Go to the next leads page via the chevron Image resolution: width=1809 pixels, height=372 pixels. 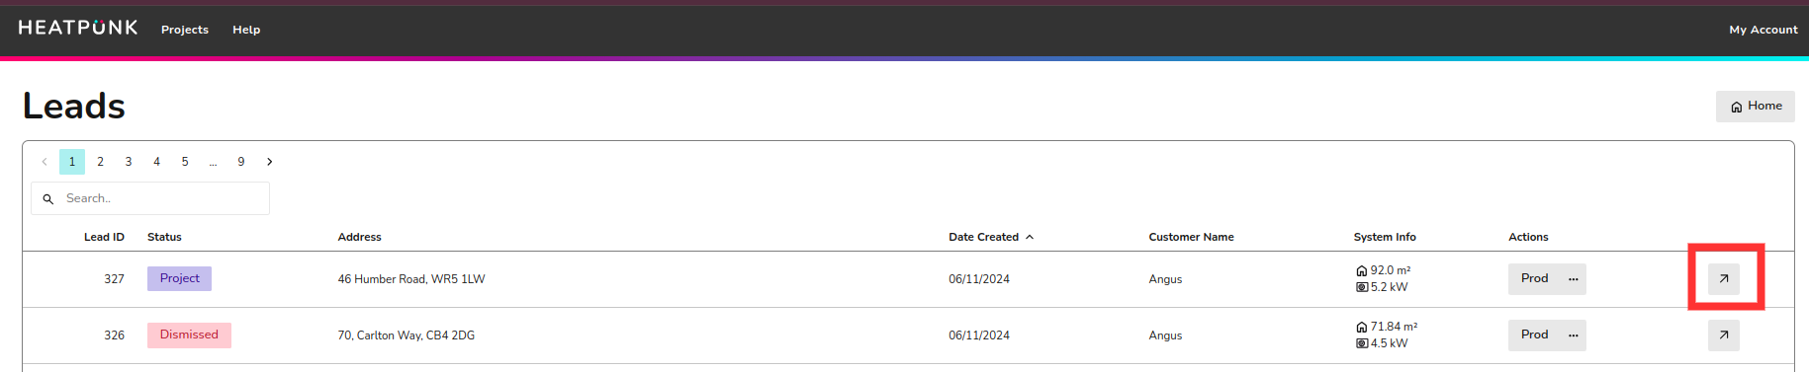point(269,162)
